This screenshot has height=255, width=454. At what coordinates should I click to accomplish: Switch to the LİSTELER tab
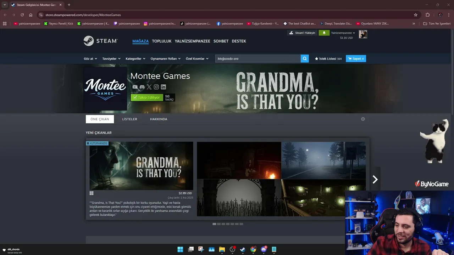(x=129, y=119)
